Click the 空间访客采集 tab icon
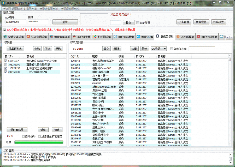The height and width of the screenshot is (167, 235). (5, 37)
